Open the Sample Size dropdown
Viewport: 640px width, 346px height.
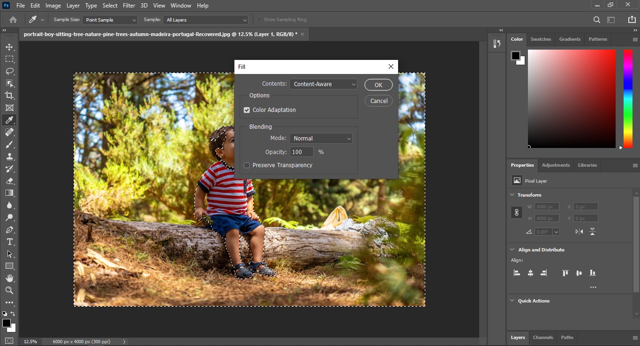coord(110,20)
